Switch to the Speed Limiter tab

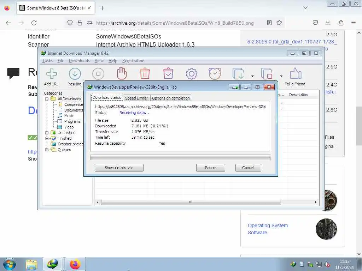[x=136, y=98]
